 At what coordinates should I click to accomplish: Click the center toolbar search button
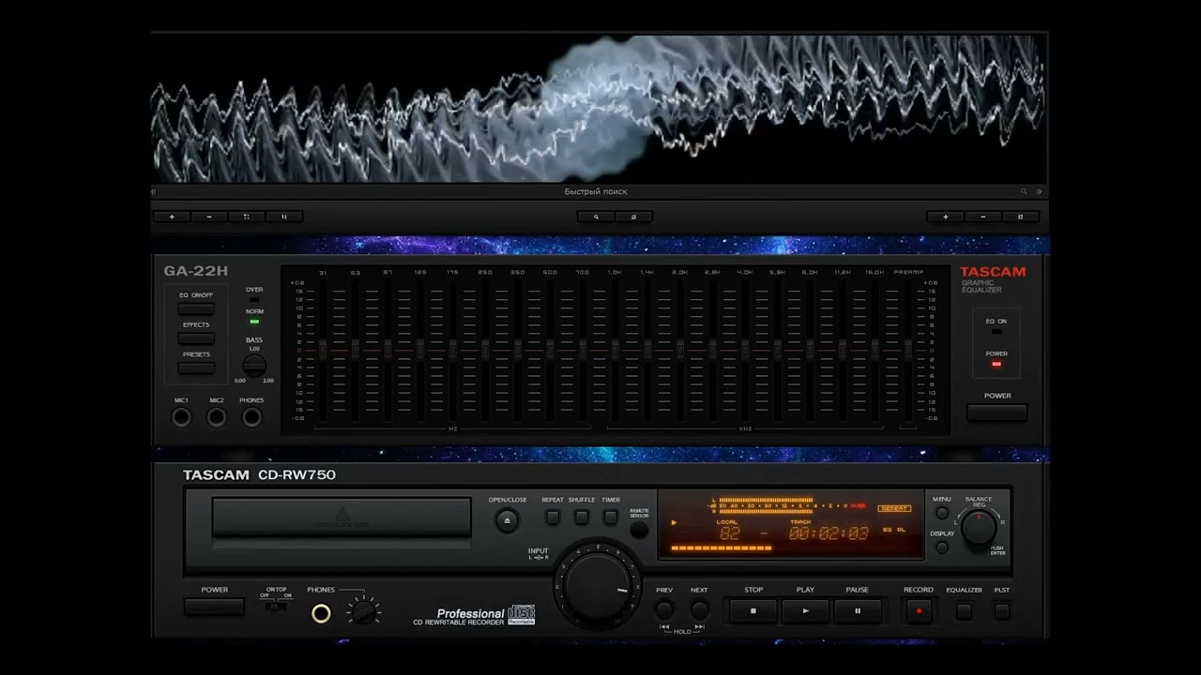click(x=596, y=217)
